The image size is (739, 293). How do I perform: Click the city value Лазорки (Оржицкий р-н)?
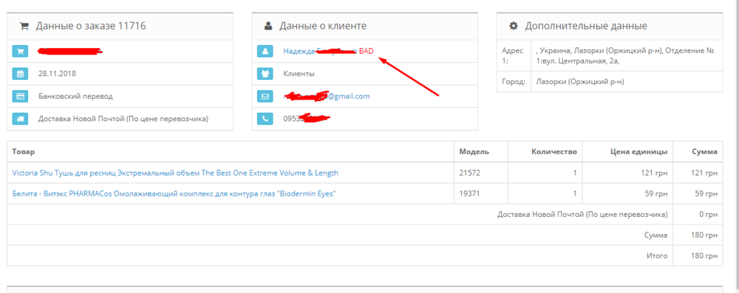580,81
